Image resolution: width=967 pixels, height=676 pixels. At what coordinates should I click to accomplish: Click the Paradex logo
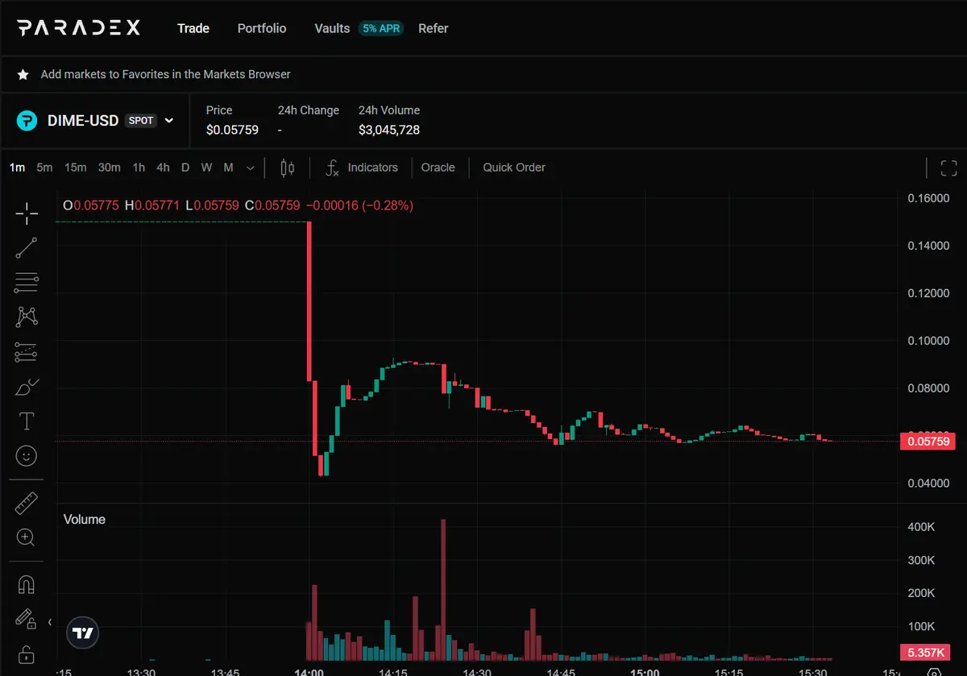[79, 28]
